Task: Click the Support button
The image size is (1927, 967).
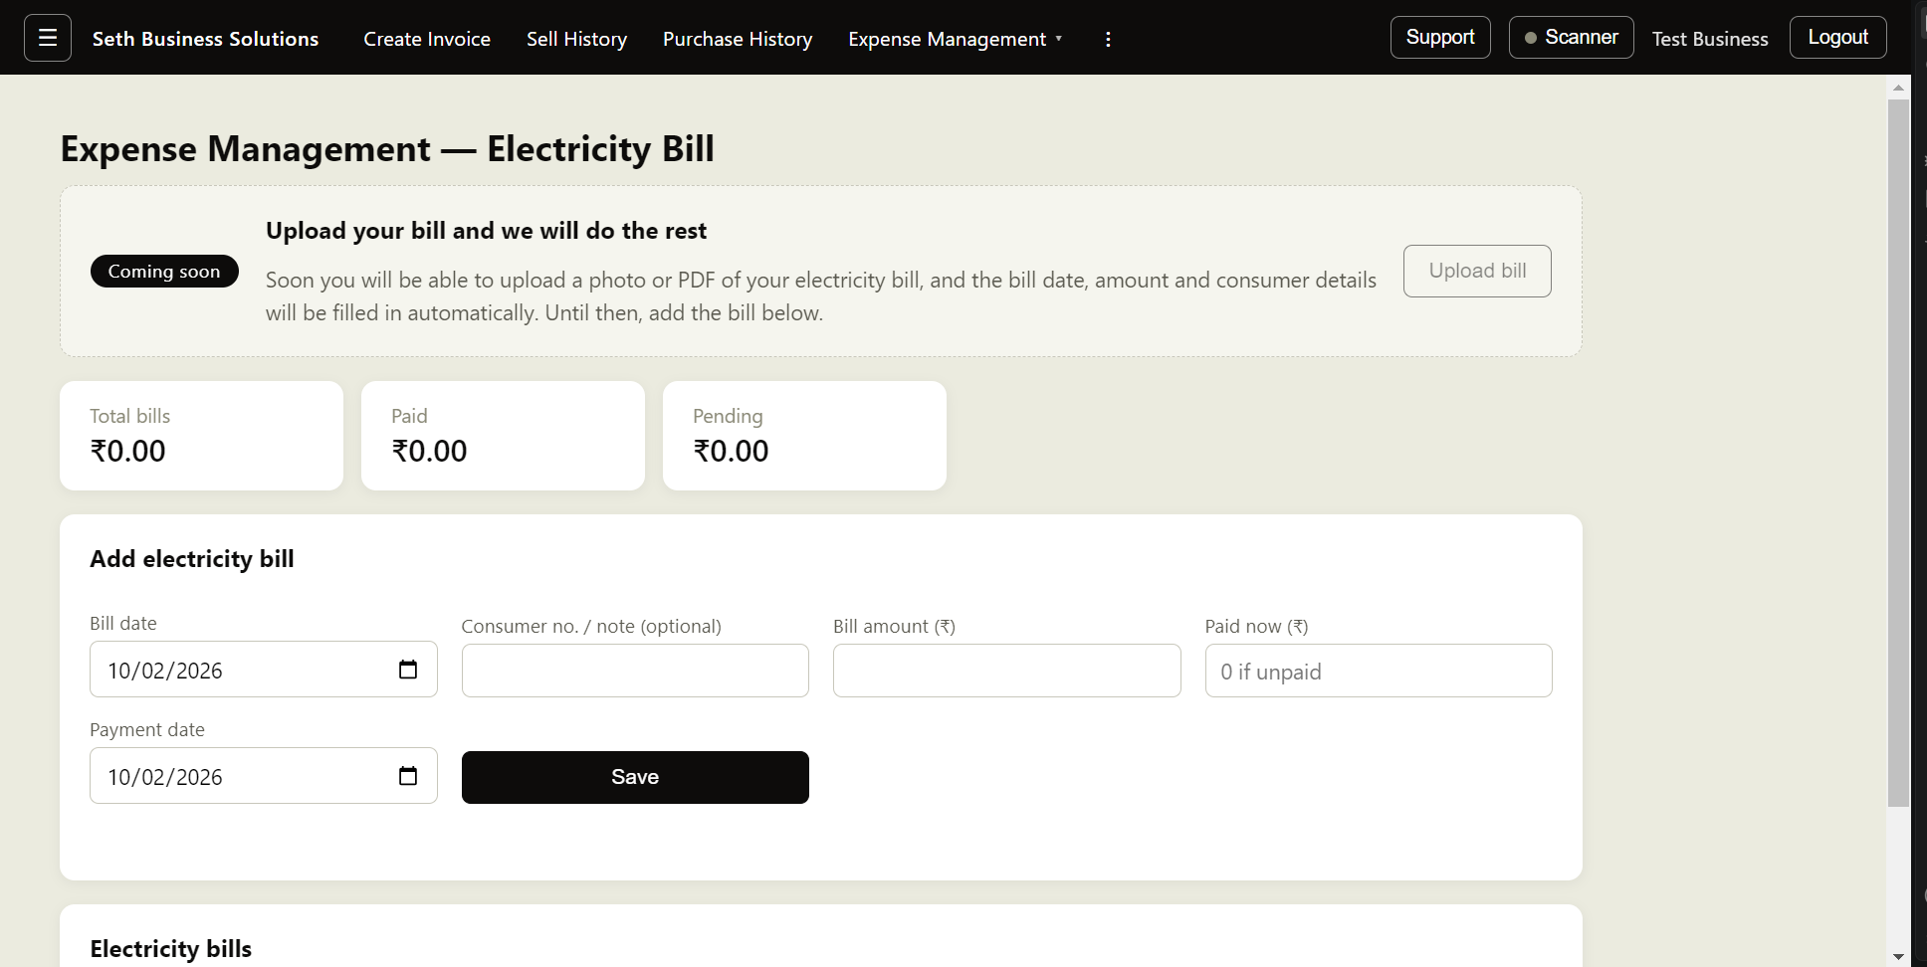Action: (x=1440, y=38)
